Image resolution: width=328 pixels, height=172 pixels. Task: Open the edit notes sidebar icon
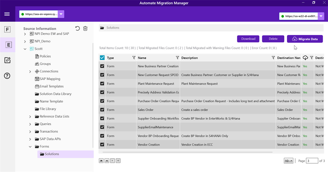pyautogui.click(x=7, y=60)
